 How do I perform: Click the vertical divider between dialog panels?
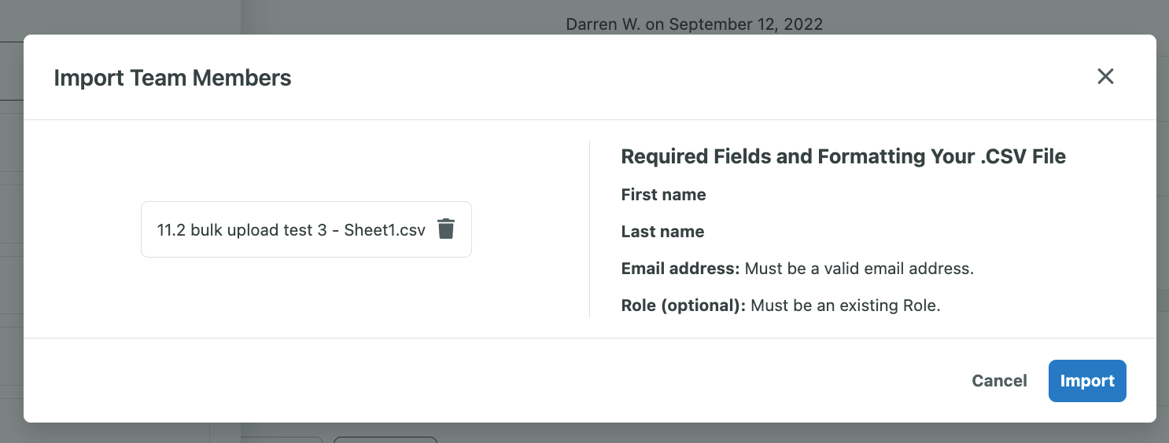589,229
